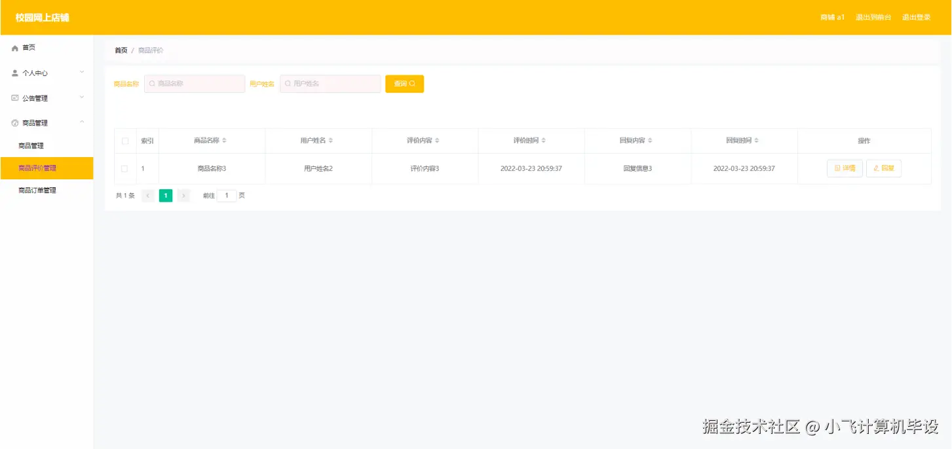Focus the 商品名称 search input

click(195, 84)
